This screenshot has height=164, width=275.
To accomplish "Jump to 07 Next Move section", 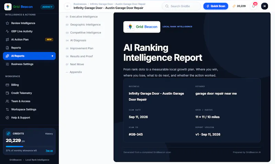I will (75, 64).
